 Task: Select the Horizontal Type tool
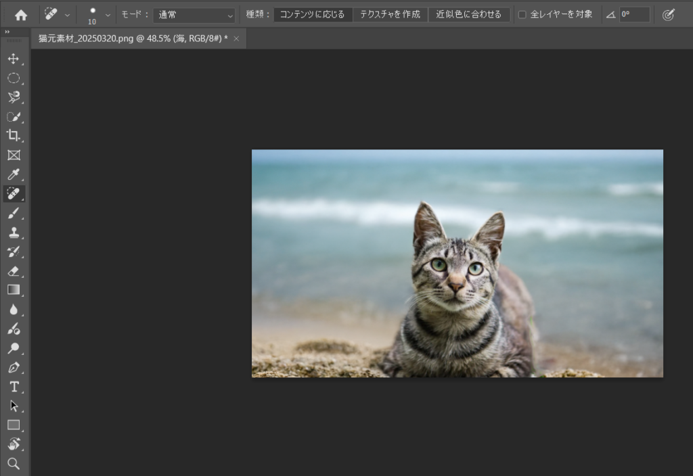(14, 387)
